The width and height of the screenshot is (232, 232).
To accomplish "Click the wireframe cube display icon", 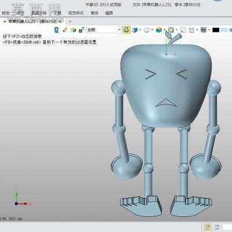I will pos(147,30).
